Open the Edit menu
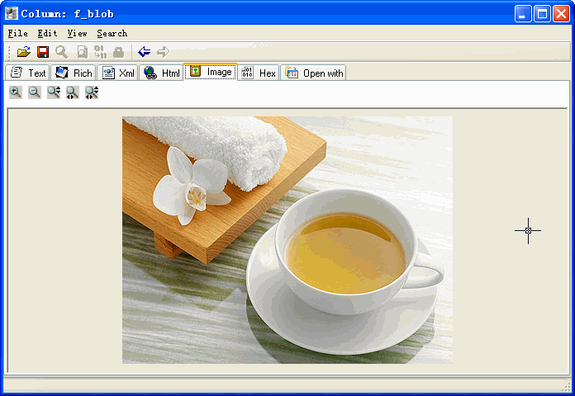 coord(47,34)
